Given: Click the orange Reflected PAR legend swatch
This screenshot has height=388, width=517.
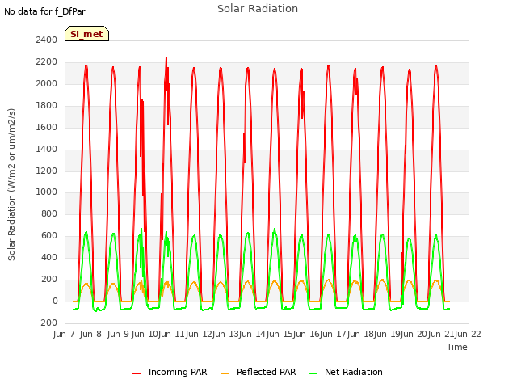Looking at the screenshot, I should pyautogui.click(x=225, y=373).
